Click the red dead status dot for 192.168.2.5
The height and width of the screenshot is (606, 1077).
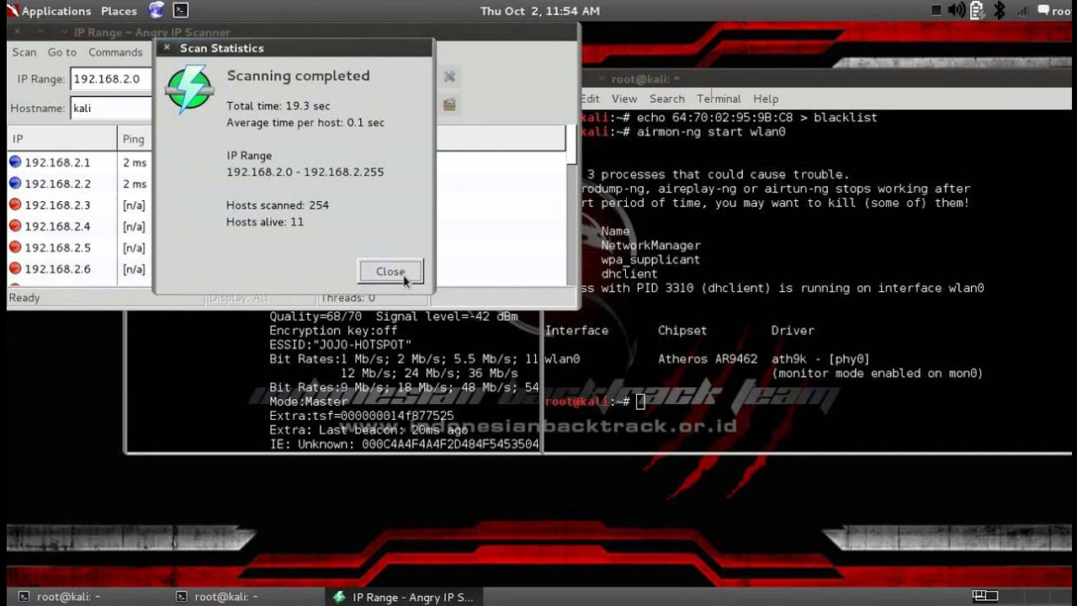tap(15, 247)
